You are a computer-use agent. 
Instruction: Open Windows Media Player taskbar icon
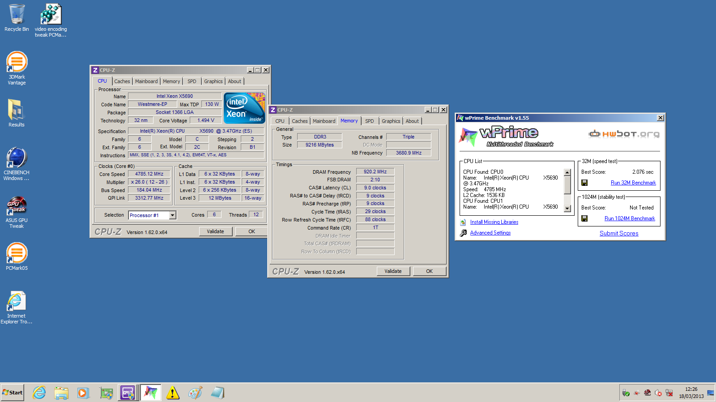[x=83, y=393]
